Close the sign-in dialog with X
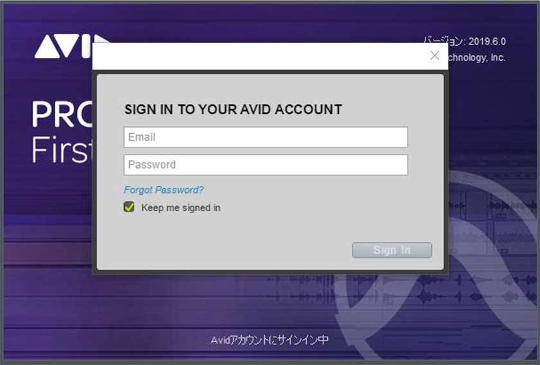540x365 pixels. [x=435, y=55]
